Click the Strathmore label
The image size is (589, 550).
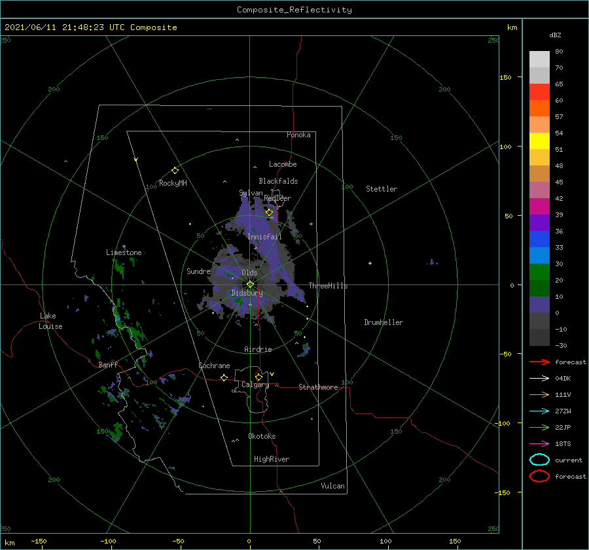click(x=318, y=387)
